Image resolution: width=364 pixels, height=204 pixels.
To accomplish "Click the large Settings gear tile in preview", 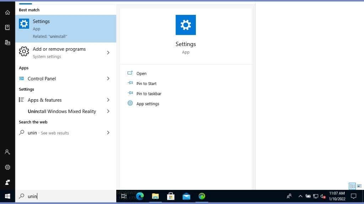I will [186, 25].
